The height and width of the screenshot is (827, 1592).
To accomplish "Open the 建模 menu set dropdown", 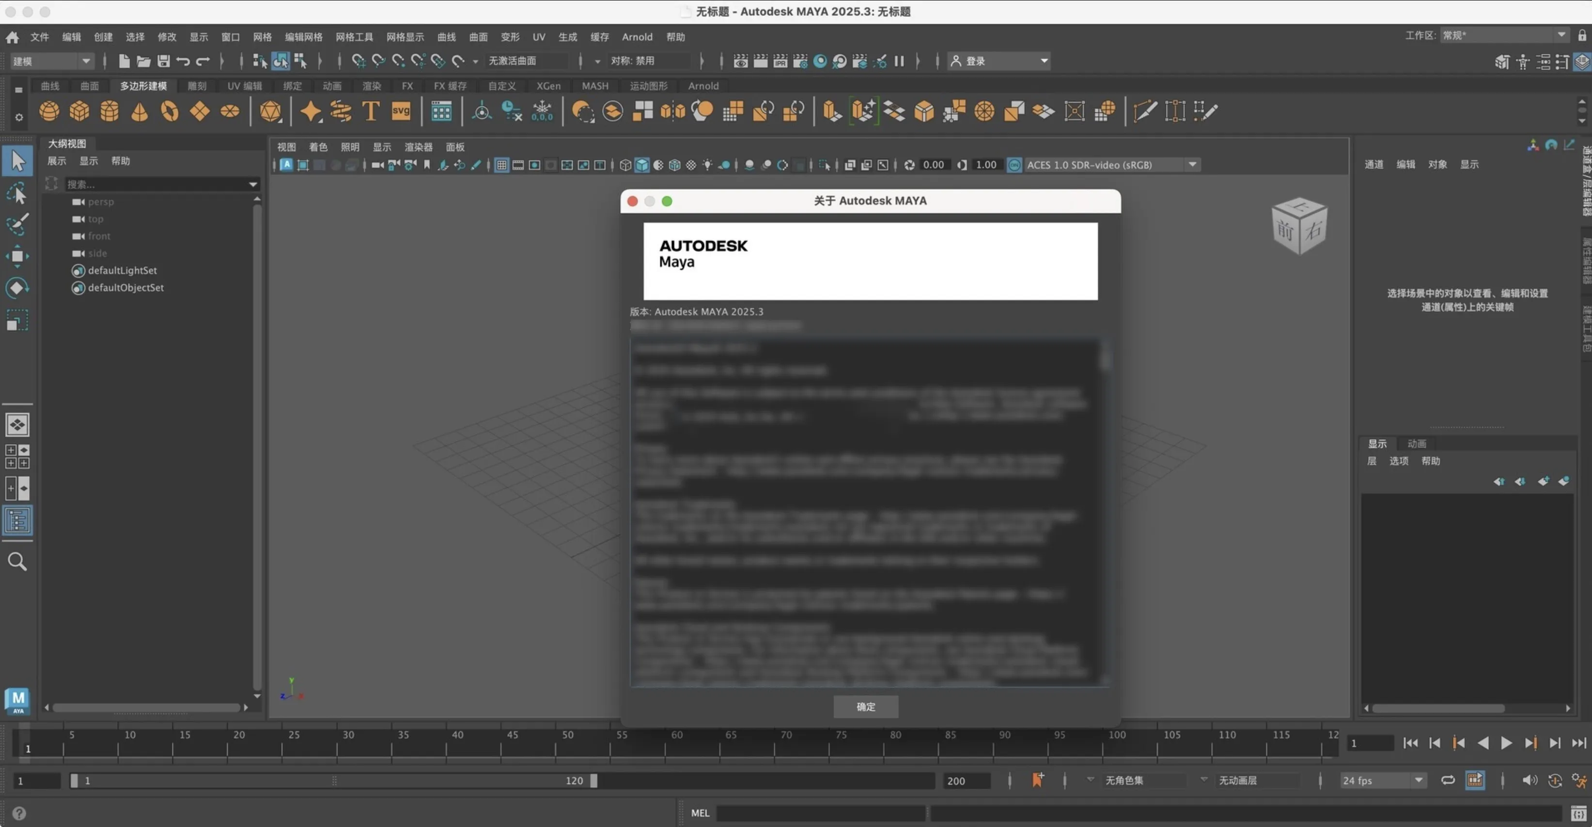I will point(52,61).
